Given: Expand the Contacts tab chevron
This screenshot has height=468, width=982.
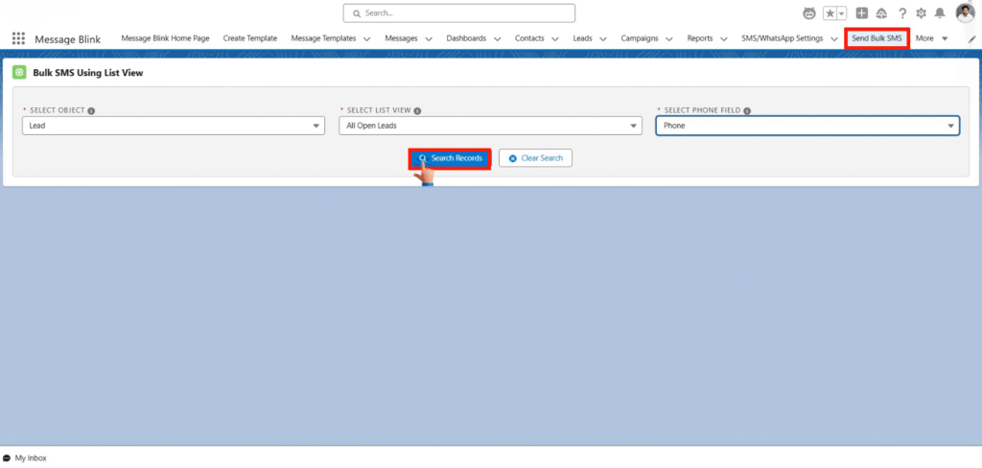Looking at the screenshot, I should 554,39.
